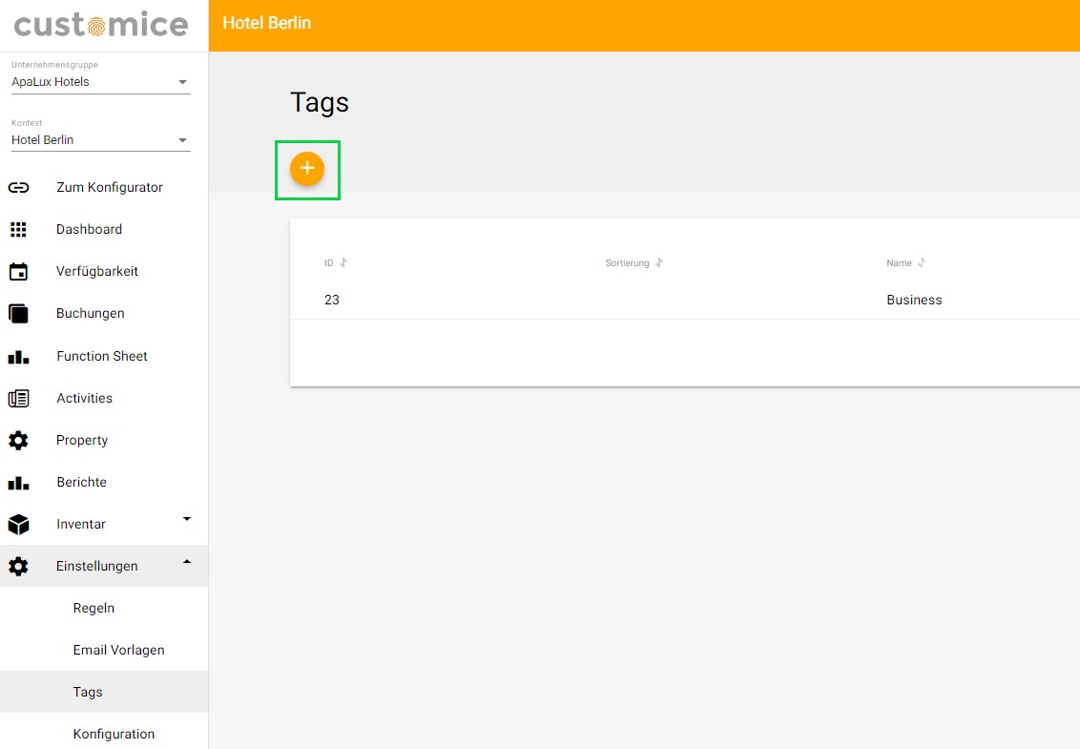Screen dimensions: 1080x749
Task: Open Regeln under Einstellungen
Action: coord(93,609)
